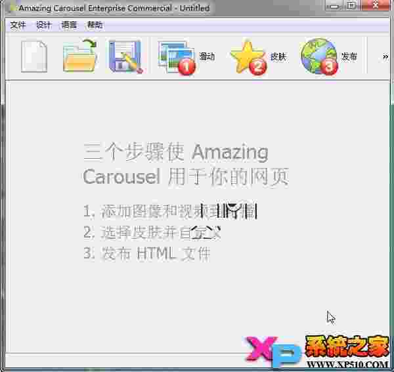
Task: Minimize the Amazing Carousel window
Action: click(334, 5)
